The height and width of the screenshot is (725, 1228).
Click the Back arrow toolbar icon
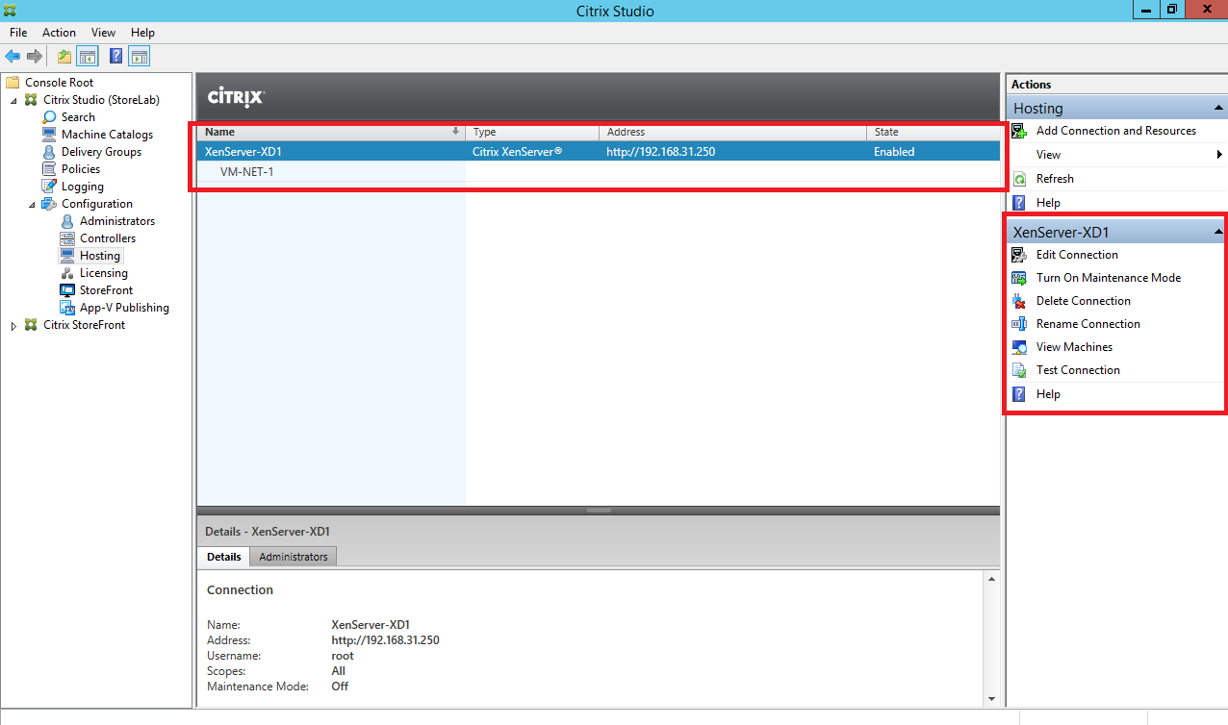coord(13,57)
